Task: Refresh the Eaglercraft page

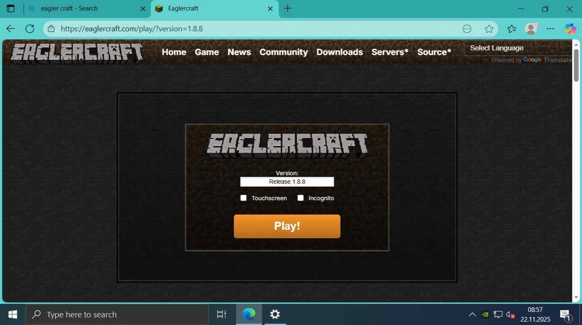Action: [30, 29]
